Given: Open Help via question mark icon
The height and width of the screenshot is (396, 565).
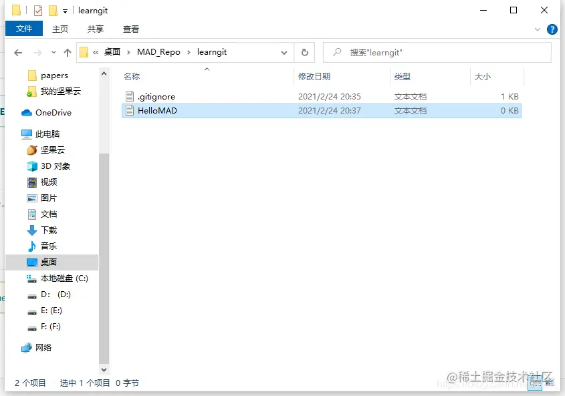Looking at the screenshot, I should click(552, 29).
